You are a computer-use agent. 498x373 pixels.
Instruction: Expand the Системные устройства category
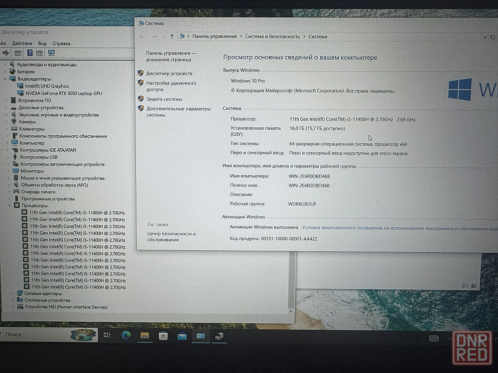13,300
